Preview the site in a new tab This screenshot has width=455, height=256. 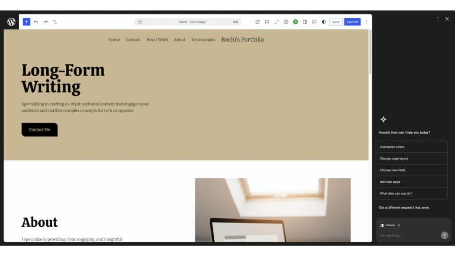coord(257,21)
